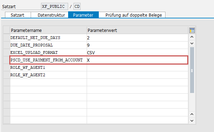
Task: Click the CD field next to Satzart
Action: click(x=77, y=6)
